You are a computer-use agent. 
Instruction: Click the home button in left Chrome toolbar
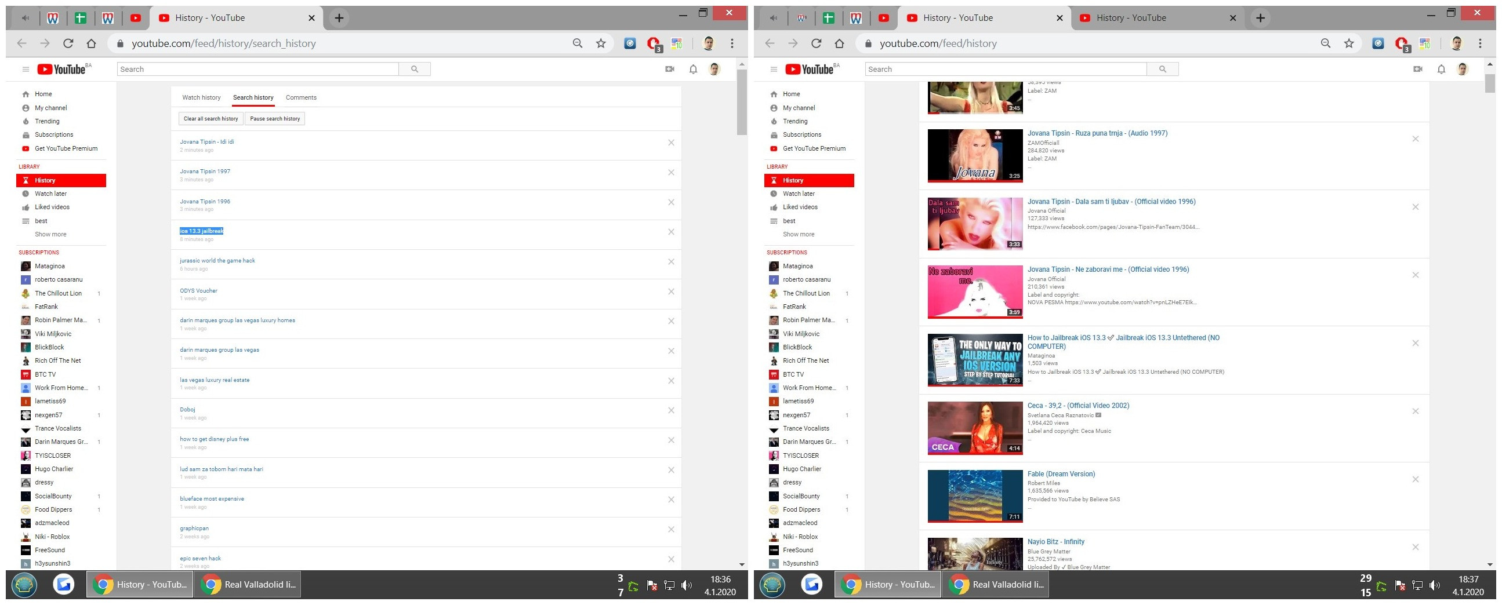(x=91, y=43)
